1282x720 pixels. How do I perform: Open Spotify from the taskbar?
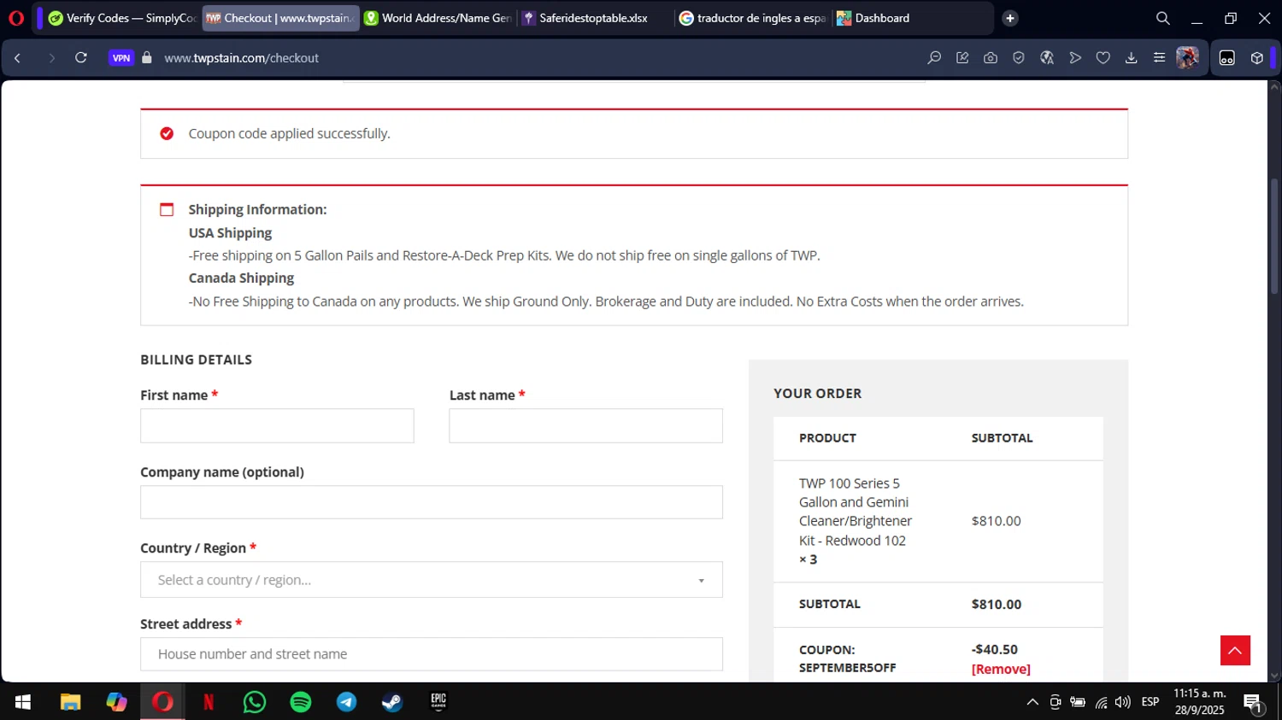point(300,702)
